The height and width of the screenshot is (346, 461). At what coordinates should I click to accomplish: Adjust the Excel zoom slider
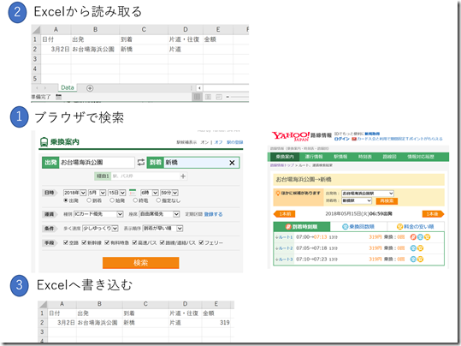238,97
